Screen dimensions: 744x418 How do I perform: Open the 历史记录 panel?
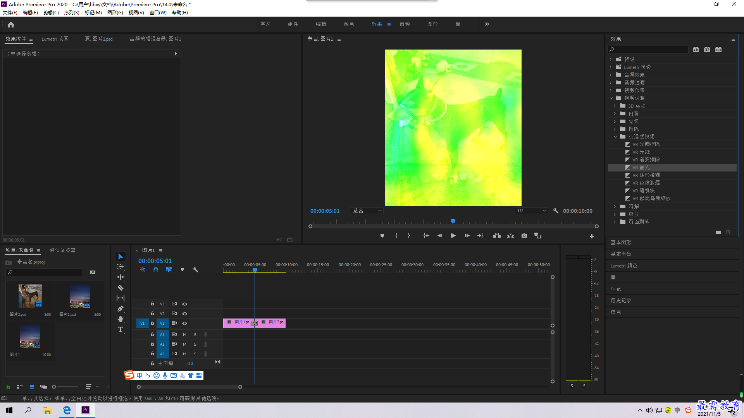coord(621,300)
